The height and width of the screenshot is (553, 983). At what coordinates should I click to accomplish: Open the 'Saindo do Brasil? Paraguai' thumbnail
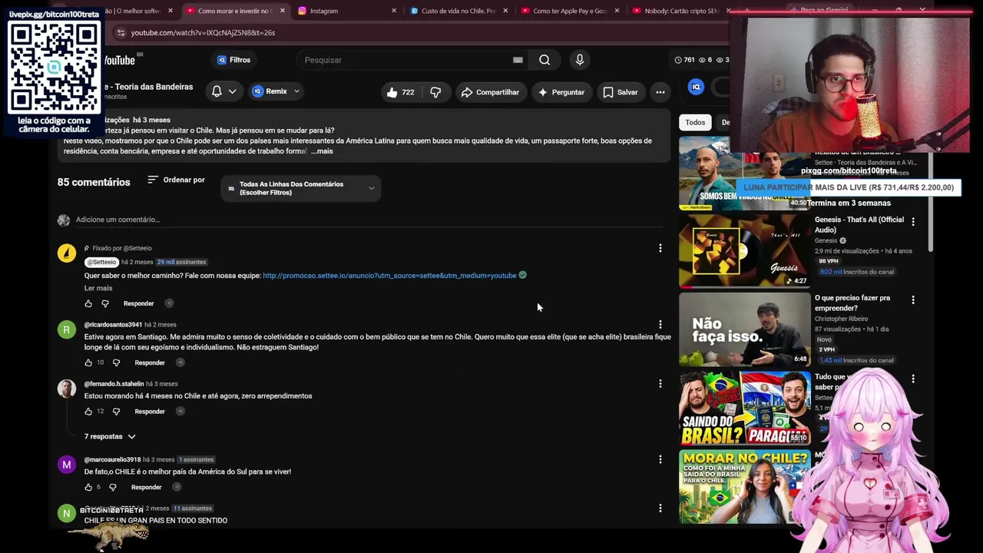click(744, 408)
